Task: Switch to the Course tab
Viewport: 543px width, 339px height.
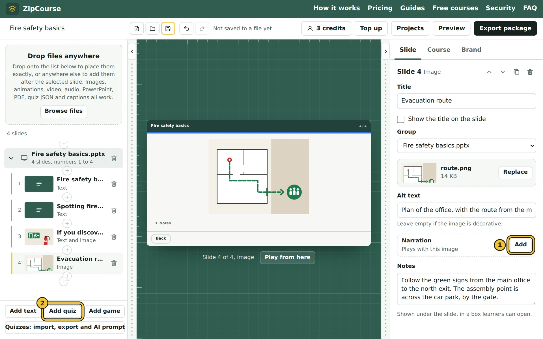Action: pyautogui.click(x=439, y=50)
